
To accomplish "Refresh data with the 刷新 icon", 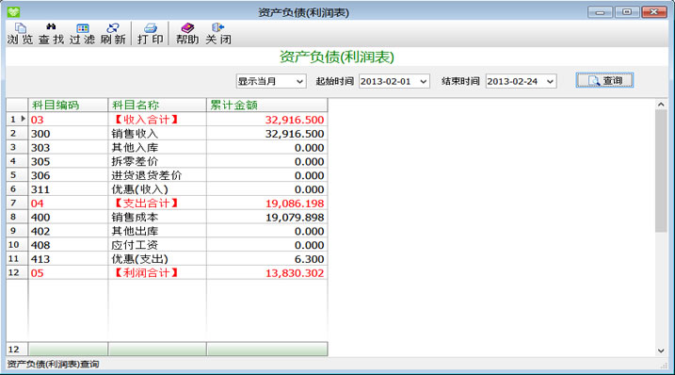I will coord(113,34).
